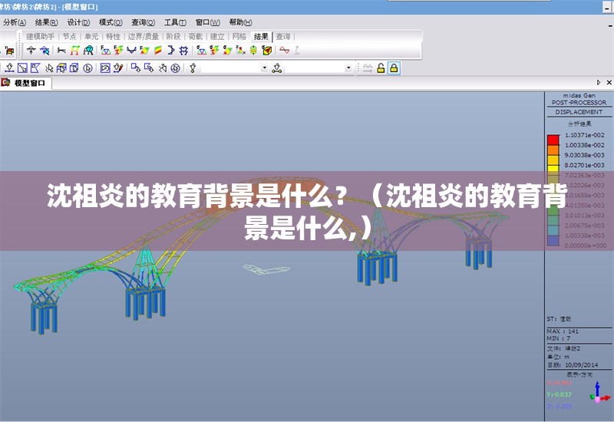Click the up-arrow on baseline select icon

(9, 68)
